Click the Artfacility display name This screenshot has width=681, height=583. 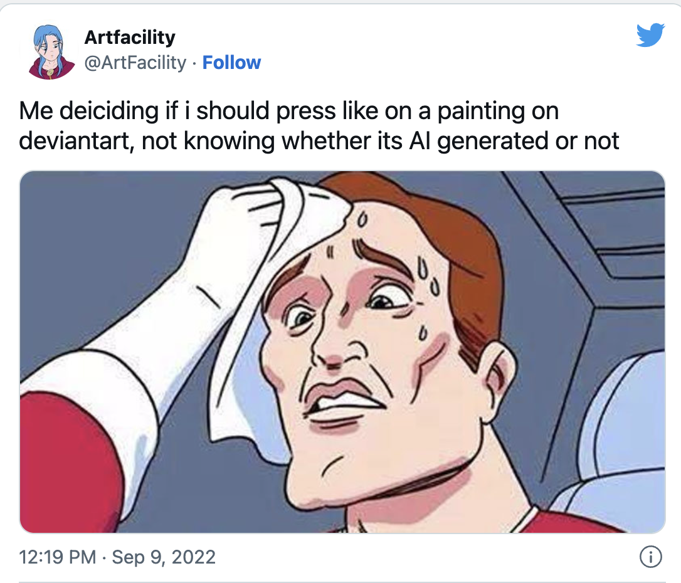(x=130, y=38)
